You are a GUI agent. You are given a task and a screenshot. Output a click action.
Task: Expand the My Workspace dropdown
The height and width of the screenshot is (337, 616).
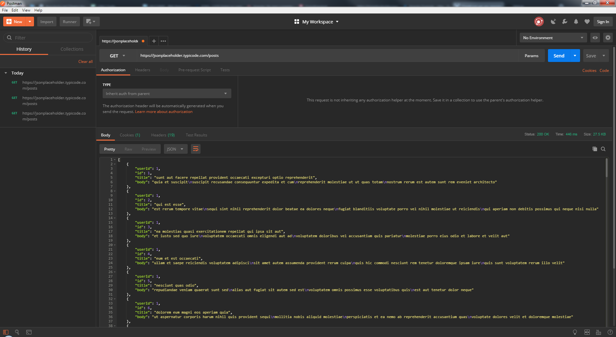coord(316,22)
